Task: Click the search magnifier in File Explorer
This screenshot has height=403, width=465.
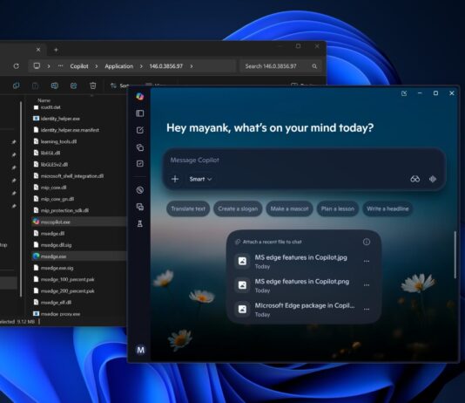Action: [x=314, y=66]
